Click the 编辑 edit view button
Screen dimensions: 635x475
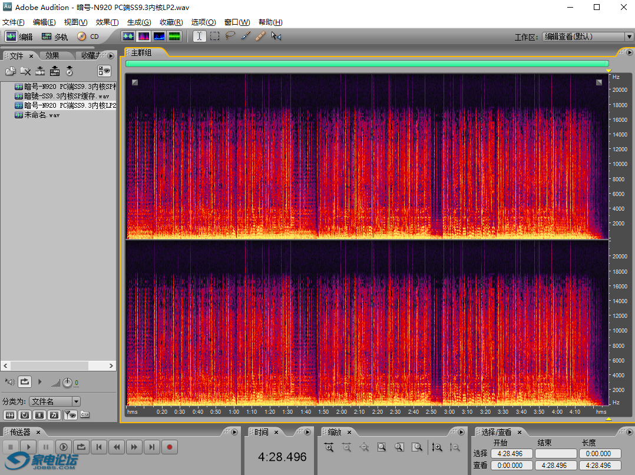pos(19,36)
